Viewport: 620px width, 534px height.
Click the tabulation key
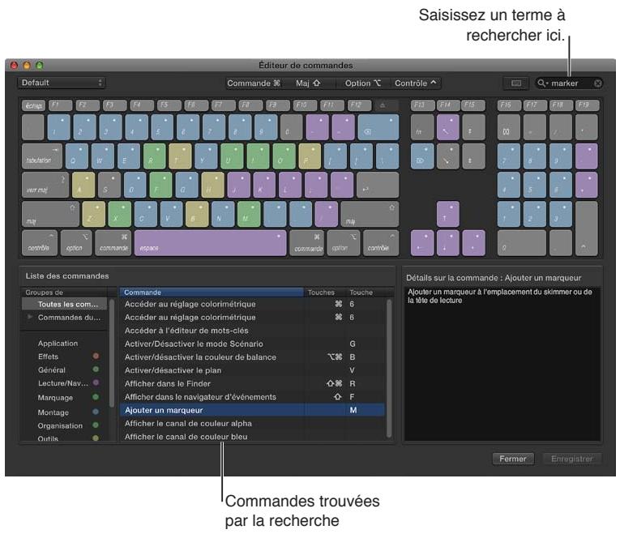[42, 156]
